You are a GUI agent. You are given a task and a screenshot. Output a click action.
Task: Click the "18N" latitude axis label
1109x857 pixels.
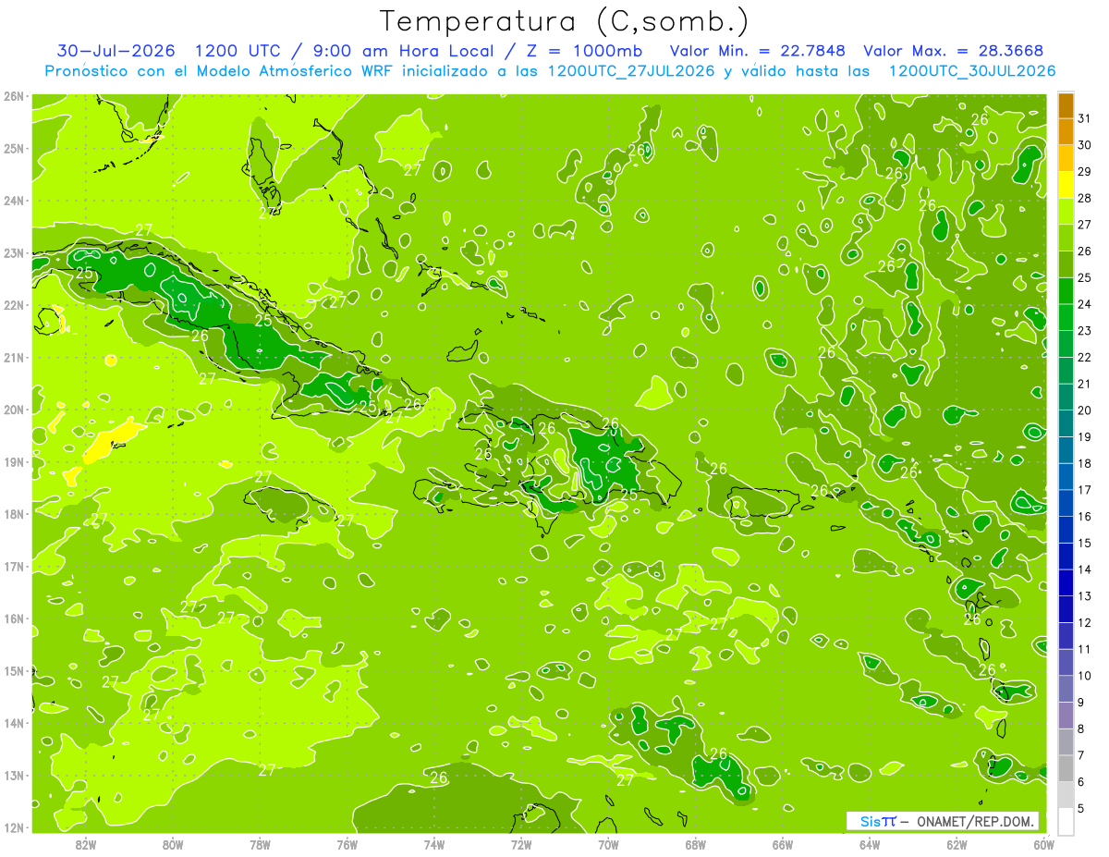14,514
